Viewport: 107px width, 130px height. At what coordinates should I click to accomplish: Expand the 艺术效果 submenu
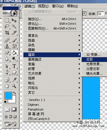52,74
